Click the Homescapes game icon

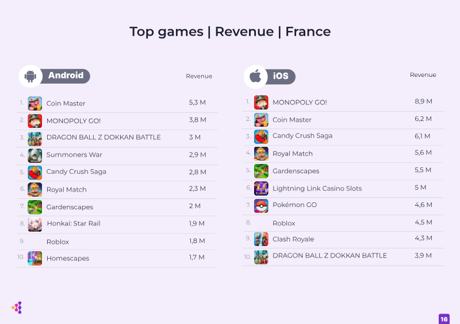[x=35, y=258]
